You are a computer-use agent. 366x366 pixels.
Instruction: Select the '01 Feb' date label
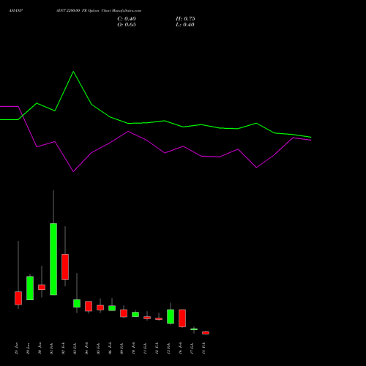(52, 348)
